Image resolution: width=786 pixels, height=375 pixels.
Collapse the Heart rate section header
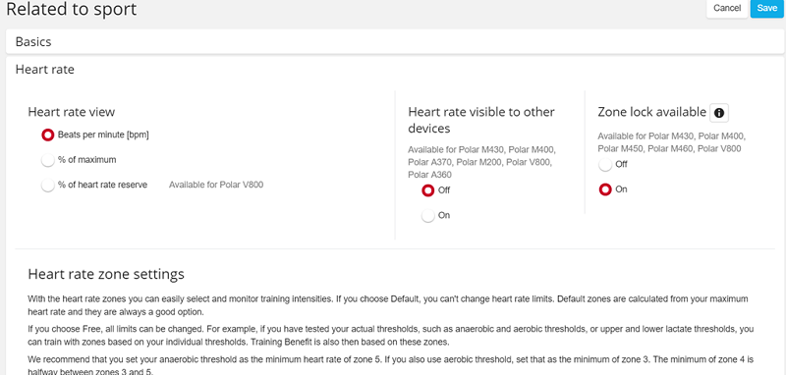(x=395, y=69)
